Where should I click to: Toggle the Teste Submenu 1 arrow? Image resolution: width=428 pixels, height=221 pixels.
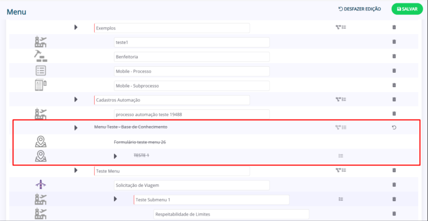point(115,199)
